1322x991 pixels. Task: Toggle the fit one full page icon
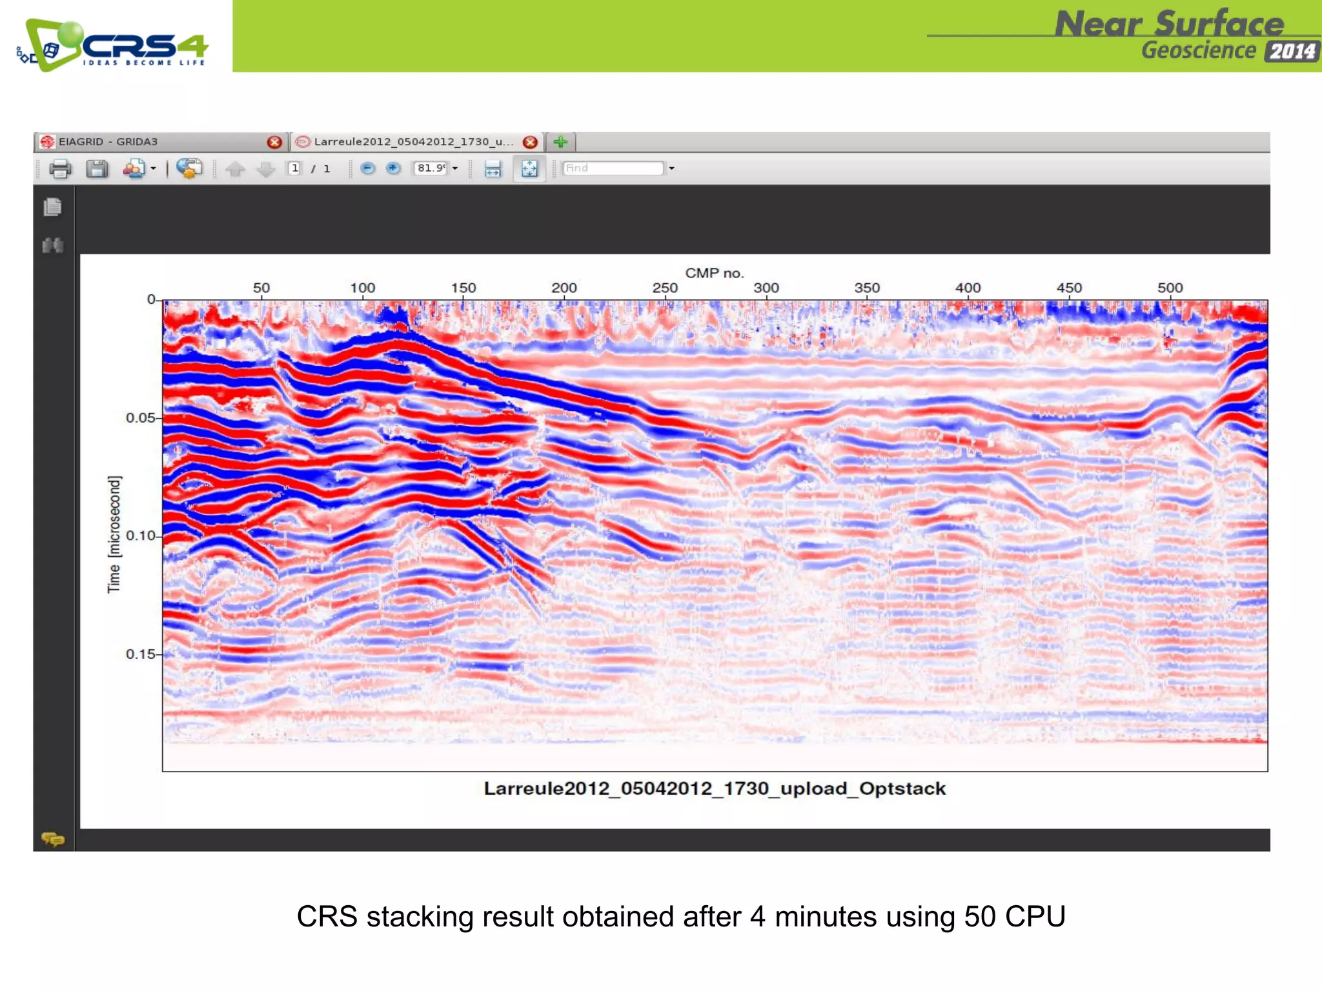point(529,169)
